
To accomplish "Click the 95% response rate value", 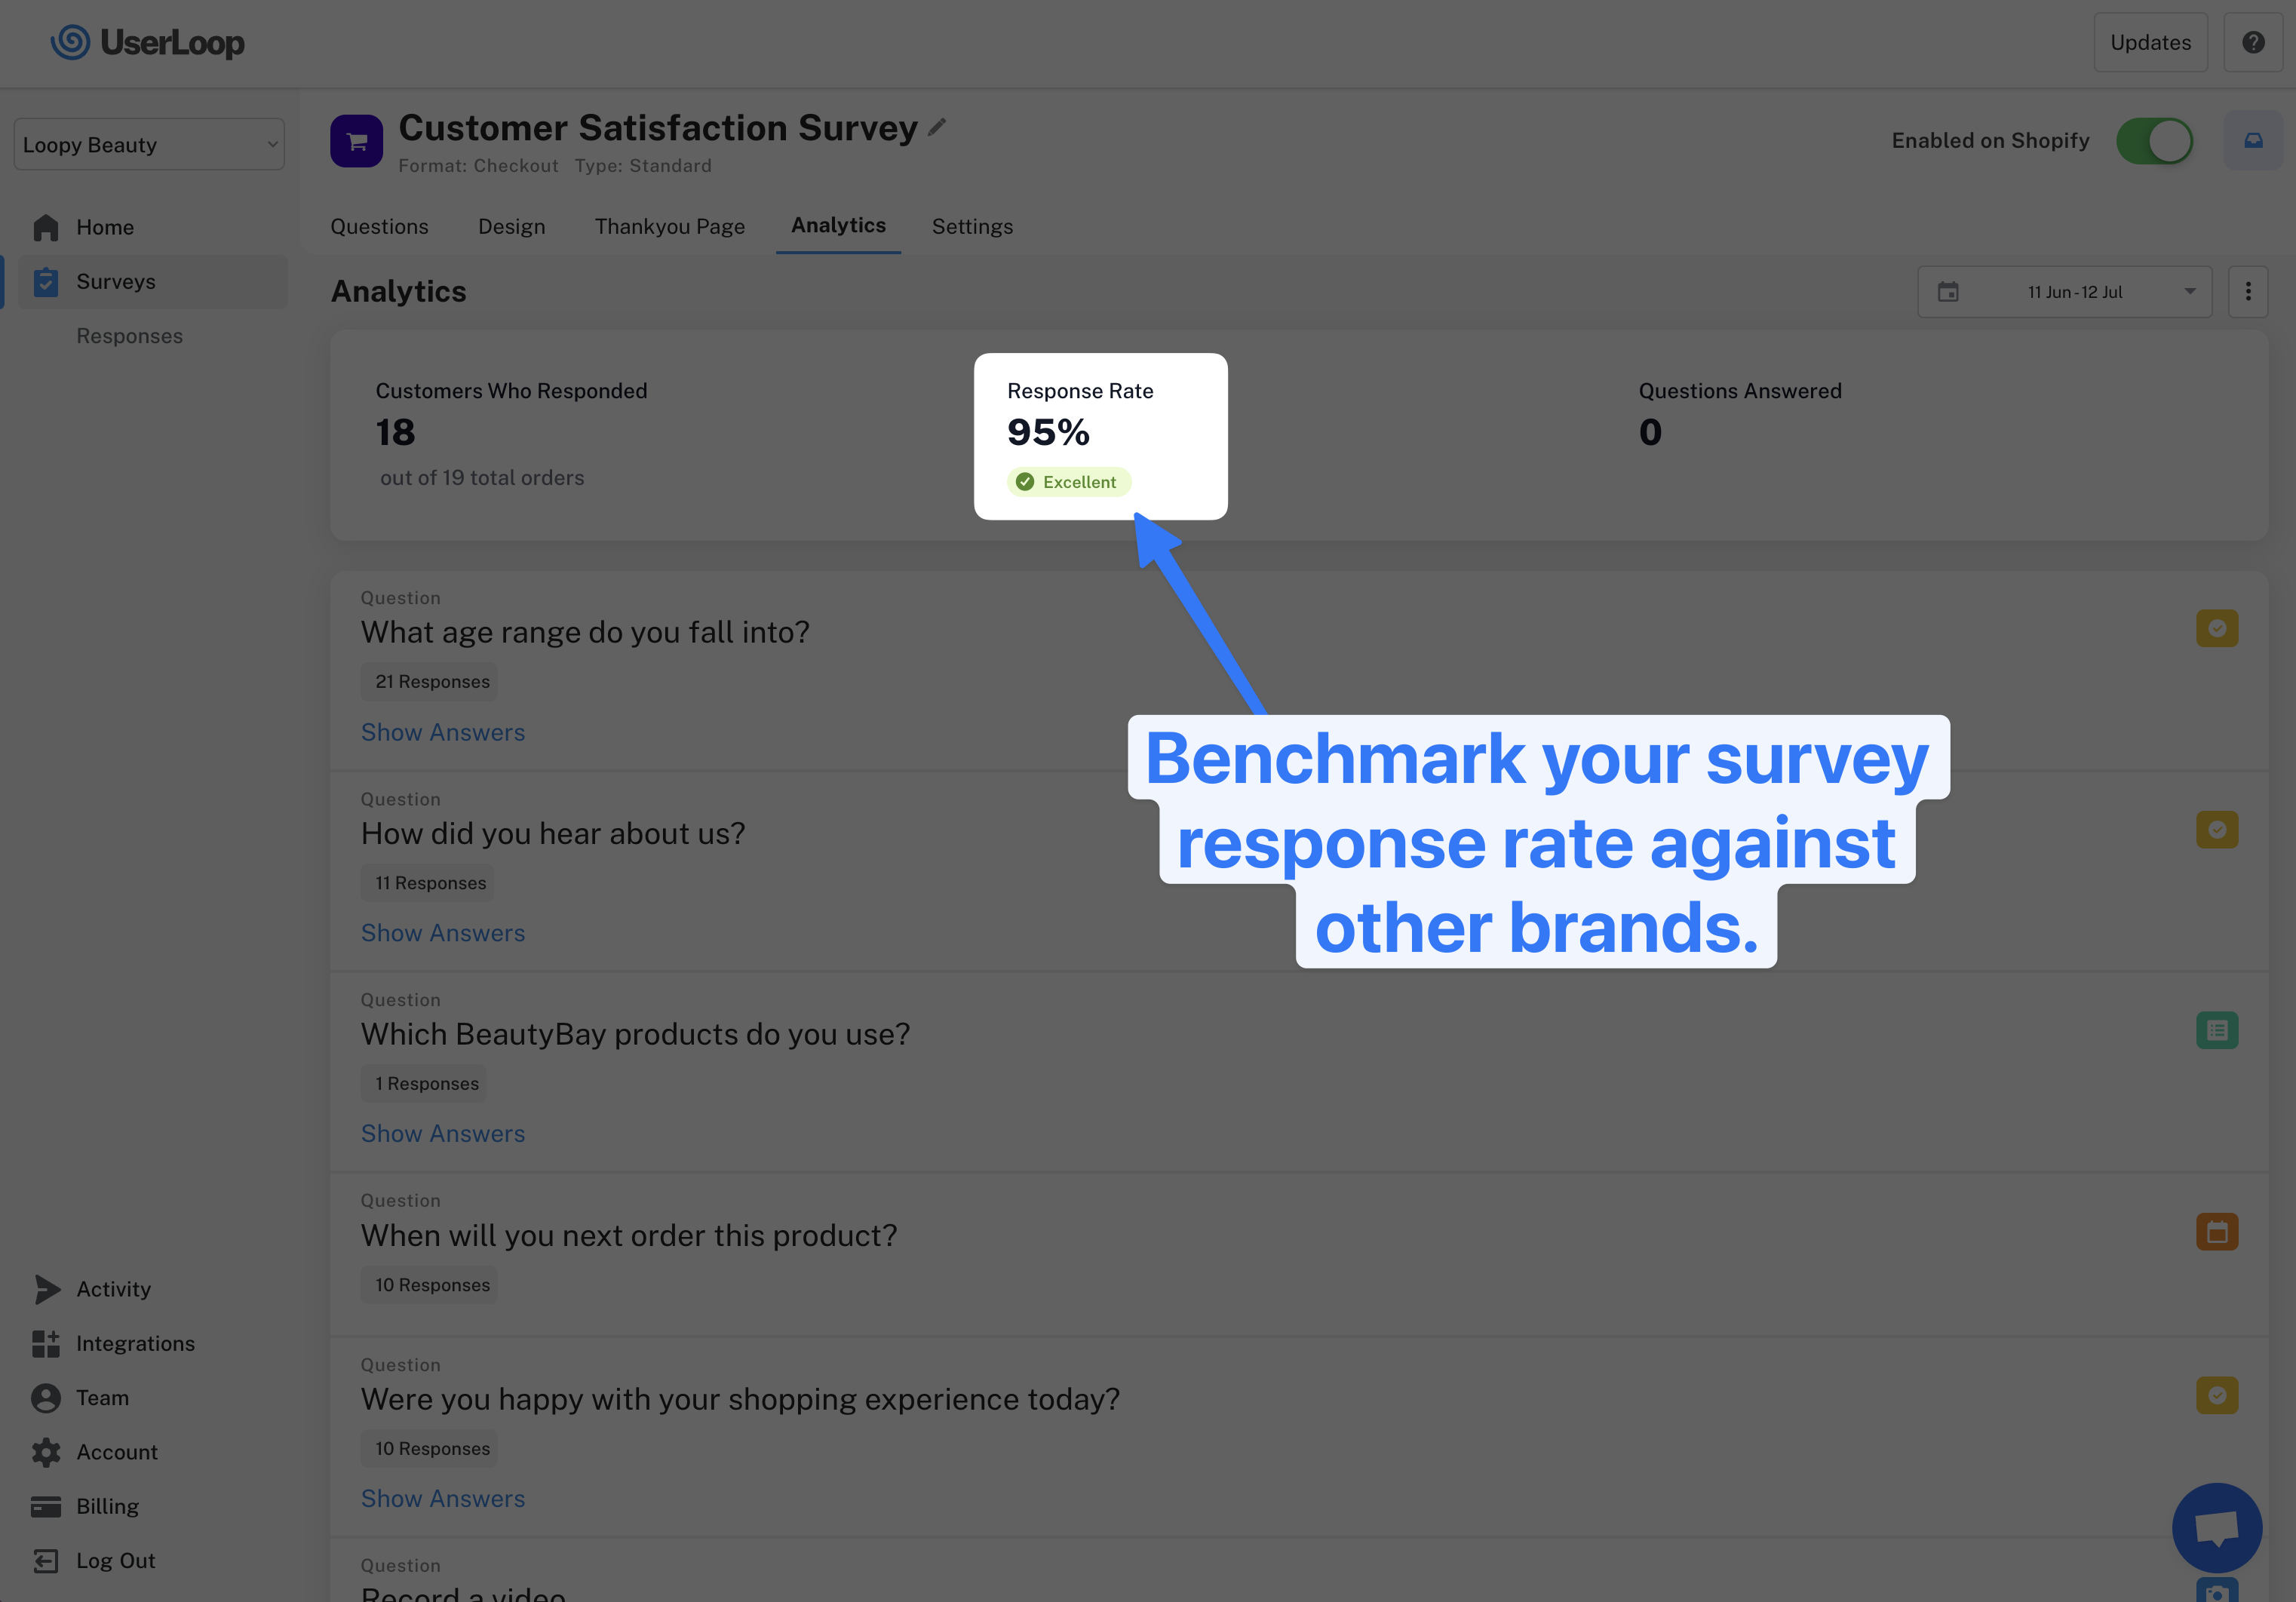I will click(1048, 432).
